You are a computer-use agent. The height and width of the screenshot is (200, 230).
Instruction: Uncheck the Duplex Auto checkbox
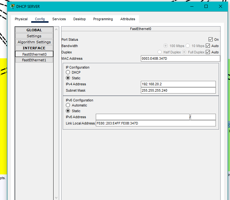(208, 52)
